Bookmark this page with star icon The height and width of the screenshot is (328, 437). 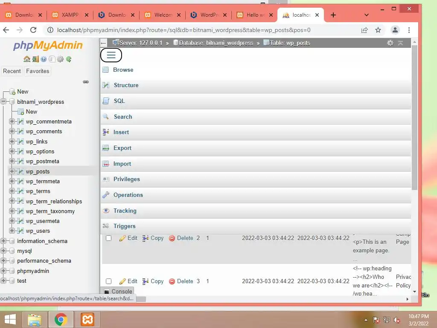tap(378, 30)
